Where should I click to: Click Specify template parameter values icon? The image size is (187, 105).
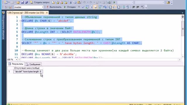click(143, 7)
